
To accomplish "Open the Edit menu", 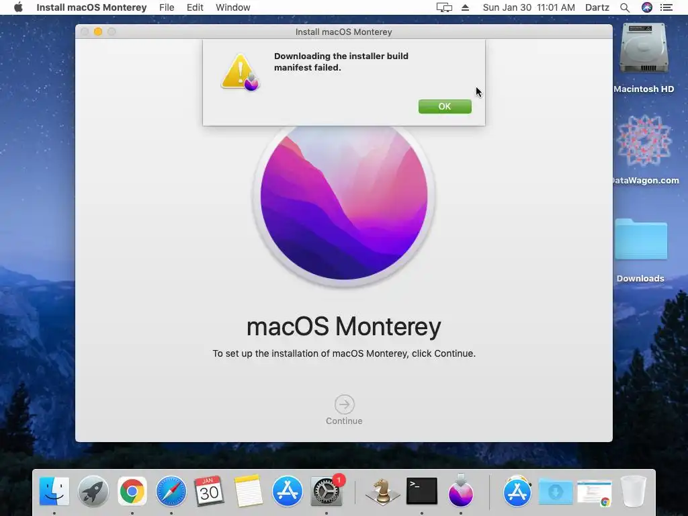I will (x=195, y=7).
